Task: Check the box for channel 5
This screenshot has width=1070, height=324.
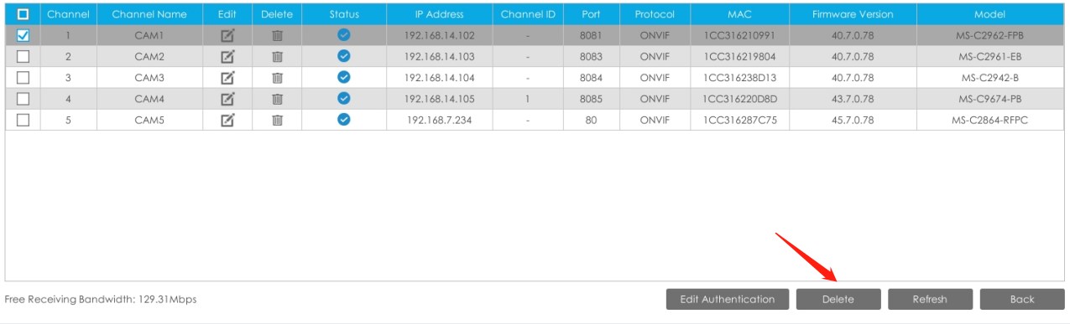Action: [23, 120]
